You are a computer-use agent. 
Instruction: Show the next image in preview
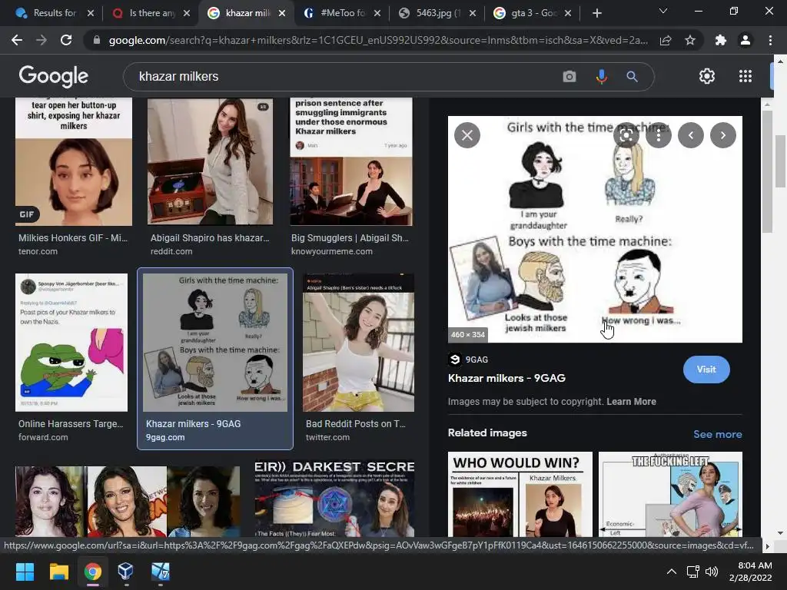[x=723, y=135]
